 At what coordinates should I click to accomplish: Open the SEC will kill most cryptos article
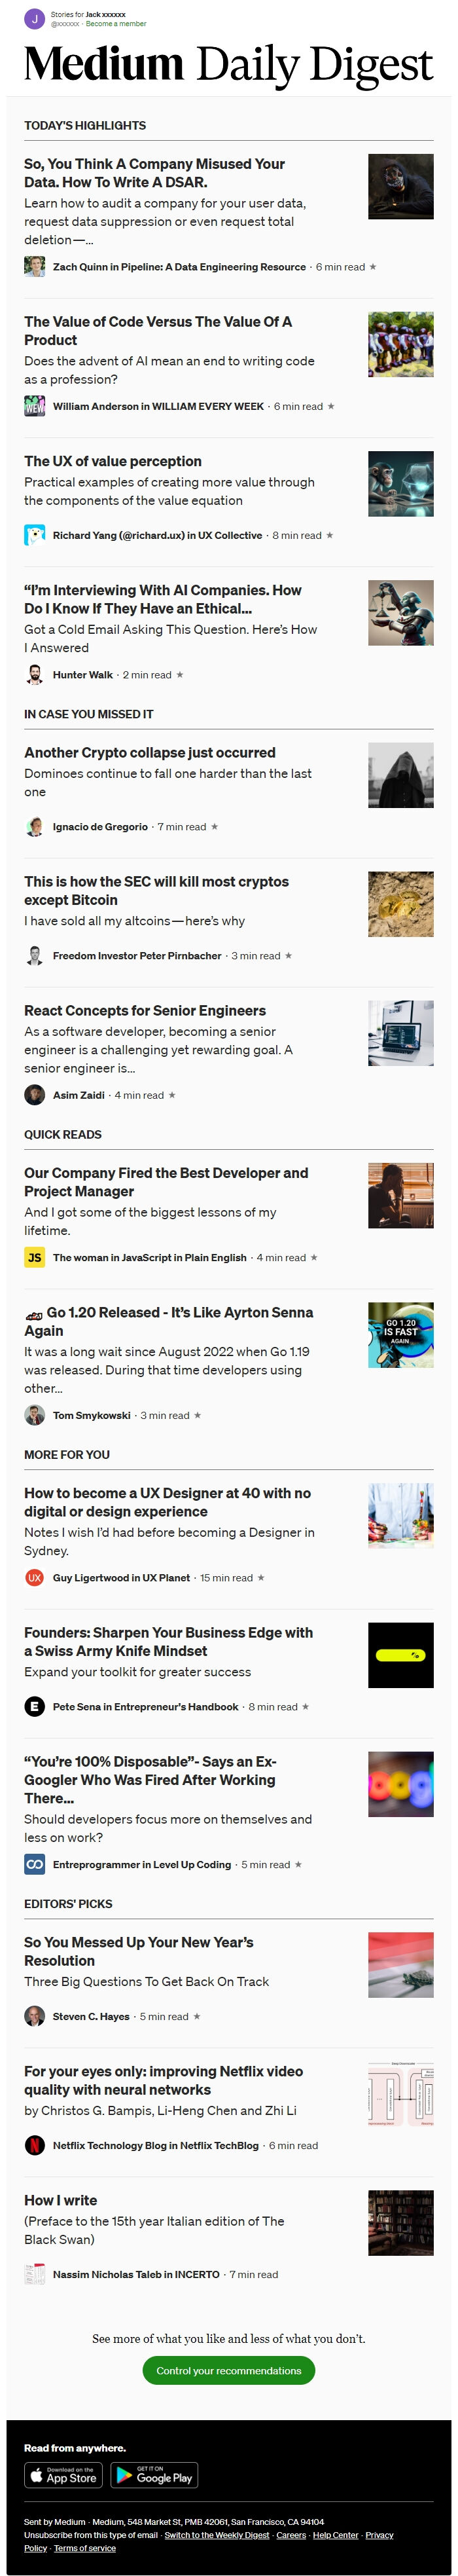(x=156, y=890)
